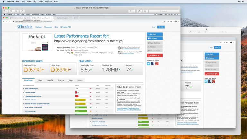This screenshot has height=139, width=247.
Task: Click the Facebook share icon in front window
Action: [x=152, y=63]
